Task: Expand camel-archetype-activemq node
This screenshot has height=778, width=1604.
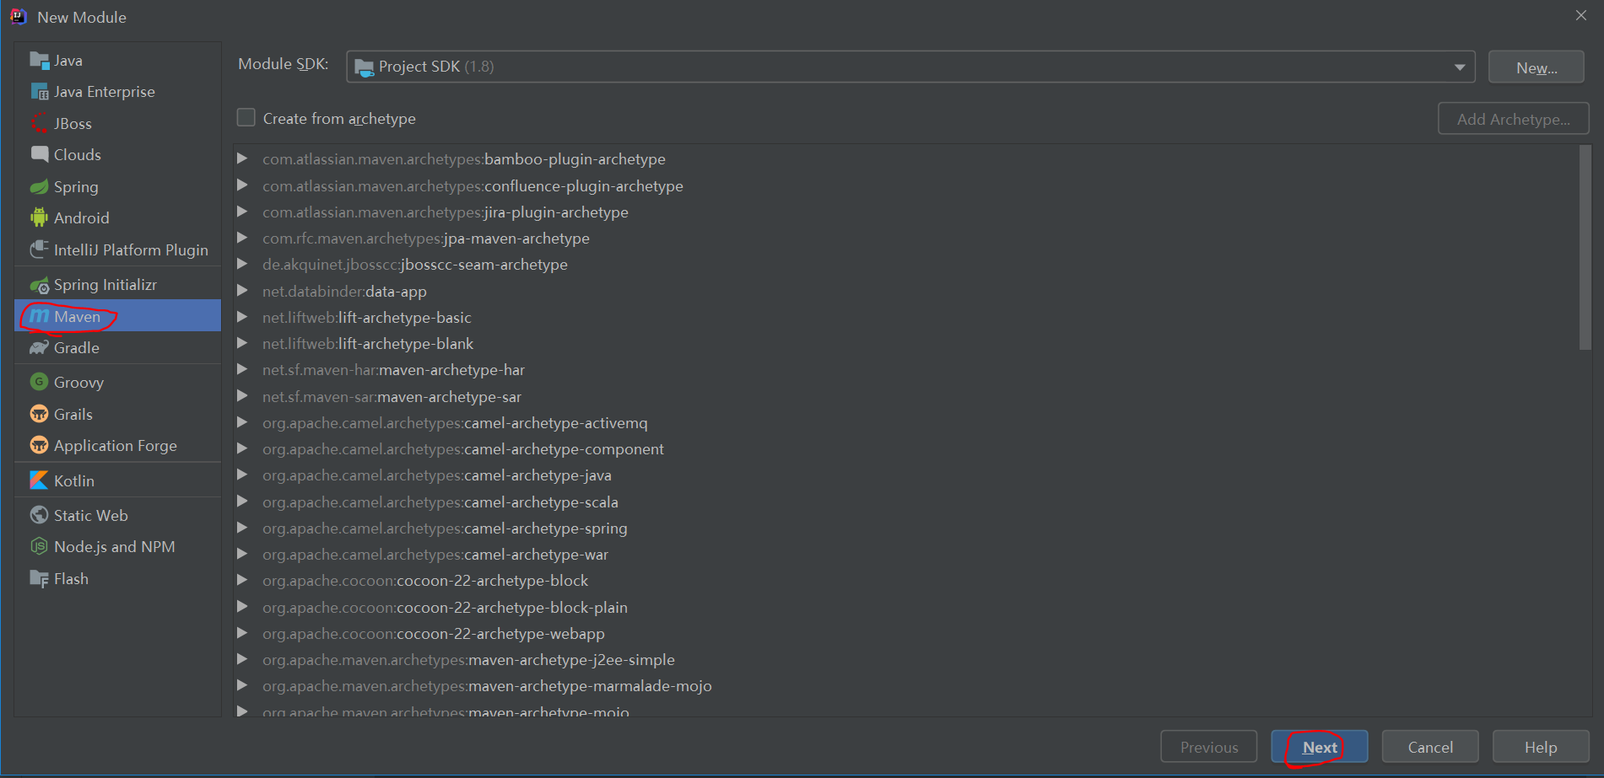Action: [242, 422]
